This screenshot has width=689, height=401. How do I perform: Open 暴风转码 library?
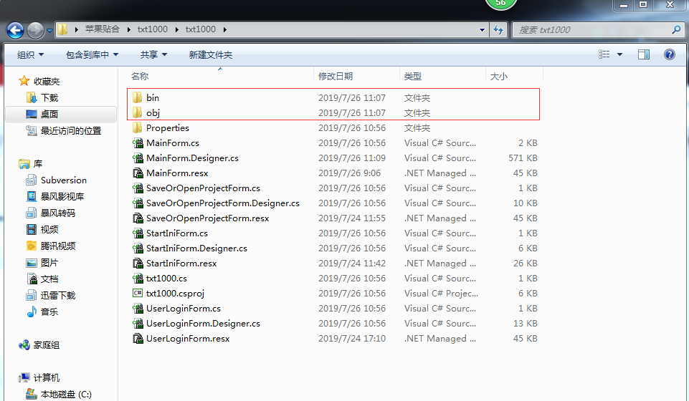coord(57,213)
